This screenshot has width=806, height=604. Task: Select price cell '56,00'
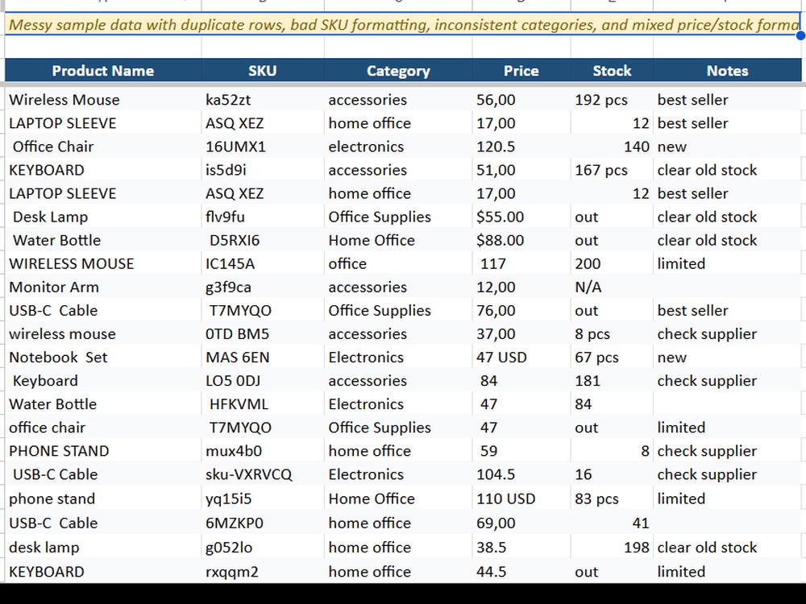coord(521,100)
